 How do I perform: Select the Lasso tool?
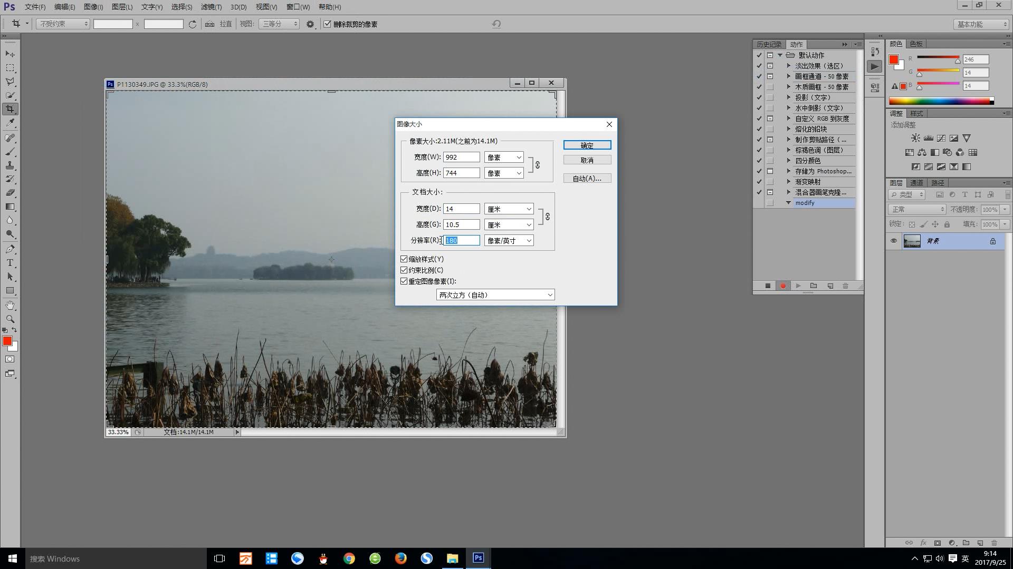(10, 82)
